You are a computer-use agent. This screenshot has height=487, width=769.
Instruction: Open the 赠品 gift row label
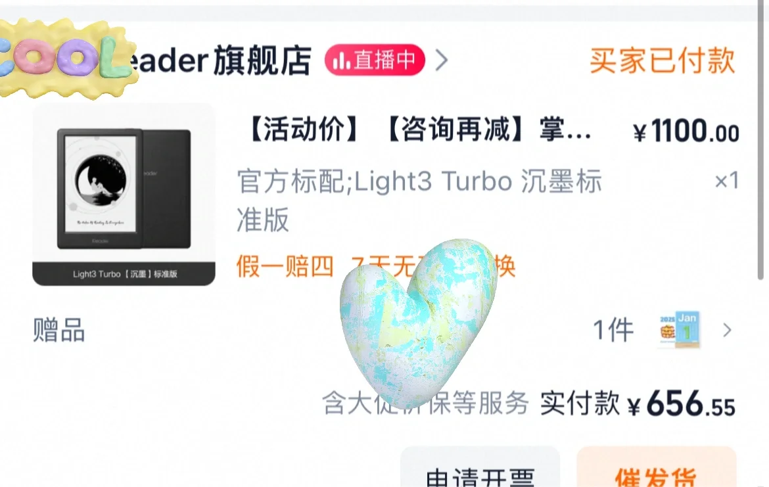pyautogui.click(x=59, y=329)
